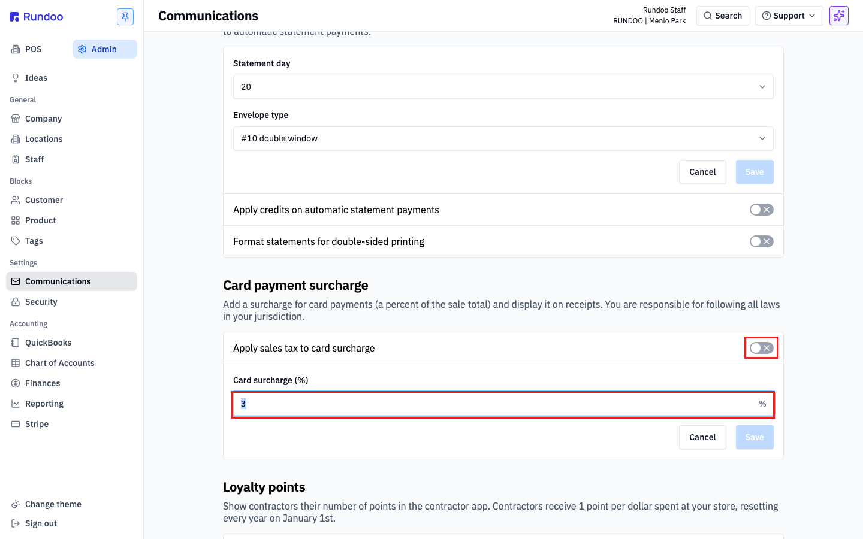
Task: Open QuickBooks accounting page
Action: (72, 343)
